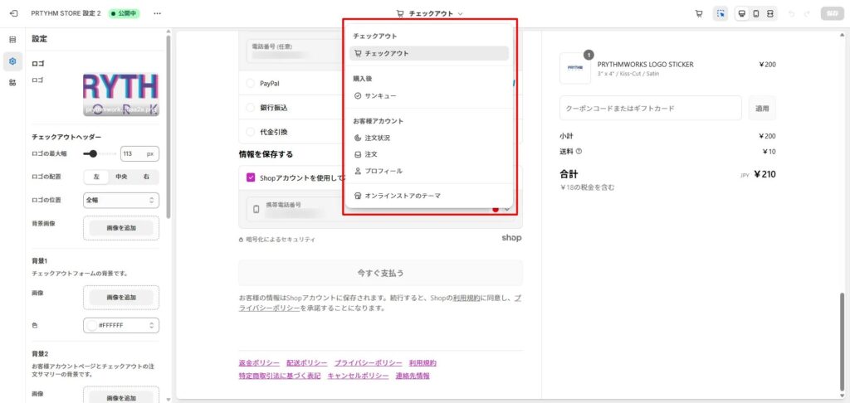Click the white color swatch beside #FFFFFF

tap(91, 326)
